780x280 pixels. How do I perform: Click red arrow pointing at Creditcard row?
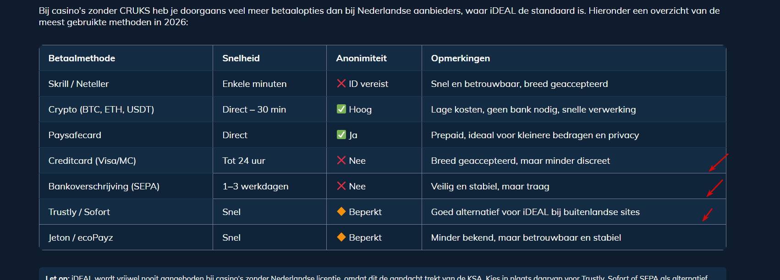[718, 163]
